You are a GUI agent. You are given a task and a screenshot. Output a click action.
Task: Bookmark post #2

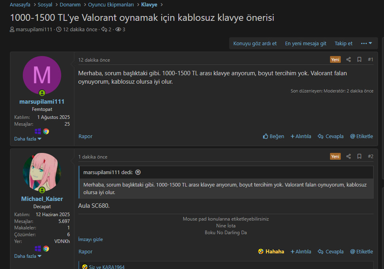coord(359,156)
